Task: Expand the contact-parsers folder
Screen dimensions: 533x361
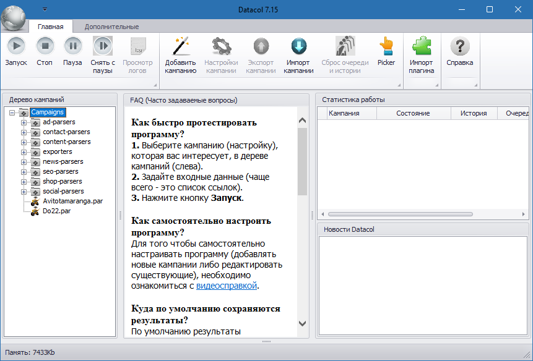Action: [24, 132]
